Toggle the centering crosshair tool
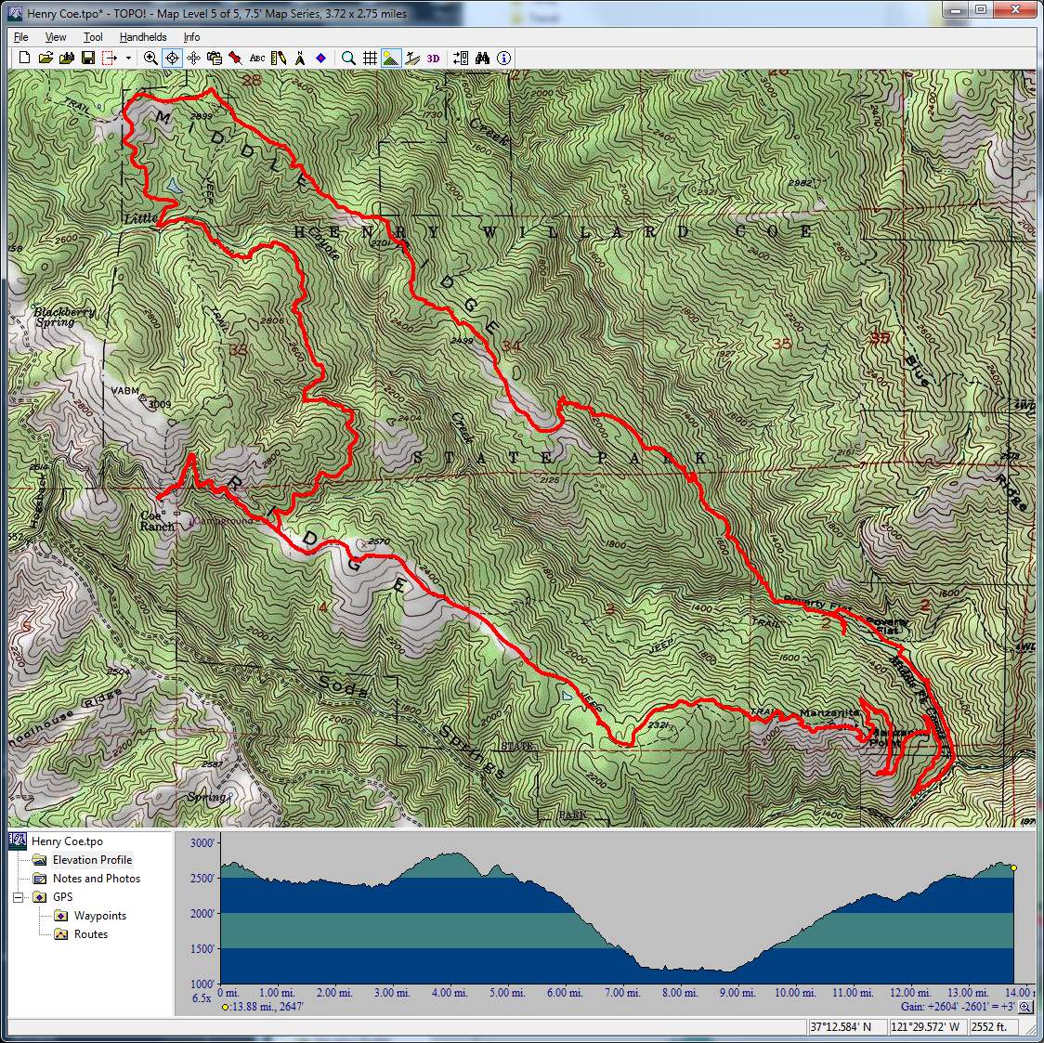This screenshot has height=1043, width=1044. [172, 58]
